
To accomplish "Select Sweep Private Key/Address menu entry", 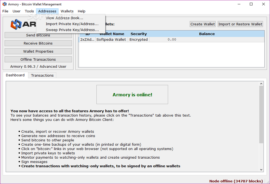I will 71,30.
